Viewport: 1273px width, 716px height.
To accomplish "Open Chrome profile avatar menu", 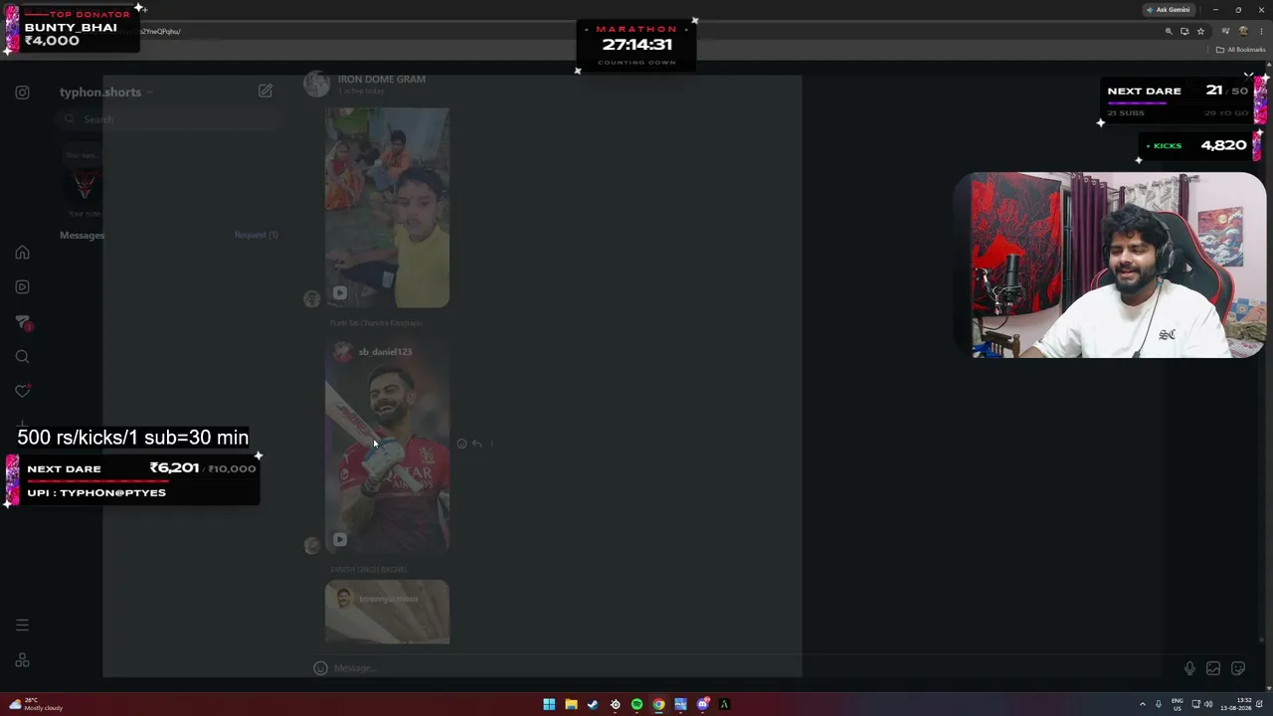I will [1243, 32].
